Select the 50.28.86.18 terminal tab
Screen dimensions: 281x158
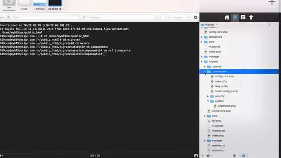click(55, 5)
